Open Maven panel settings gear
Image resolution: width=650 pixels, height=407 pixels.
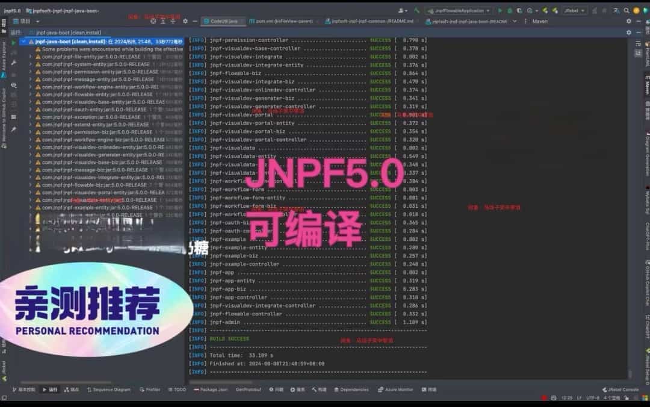(629, 21)
